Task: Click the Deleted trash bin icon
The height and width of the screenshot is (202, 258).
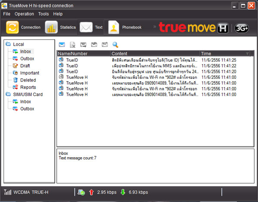Action: (x=15, y=80)
